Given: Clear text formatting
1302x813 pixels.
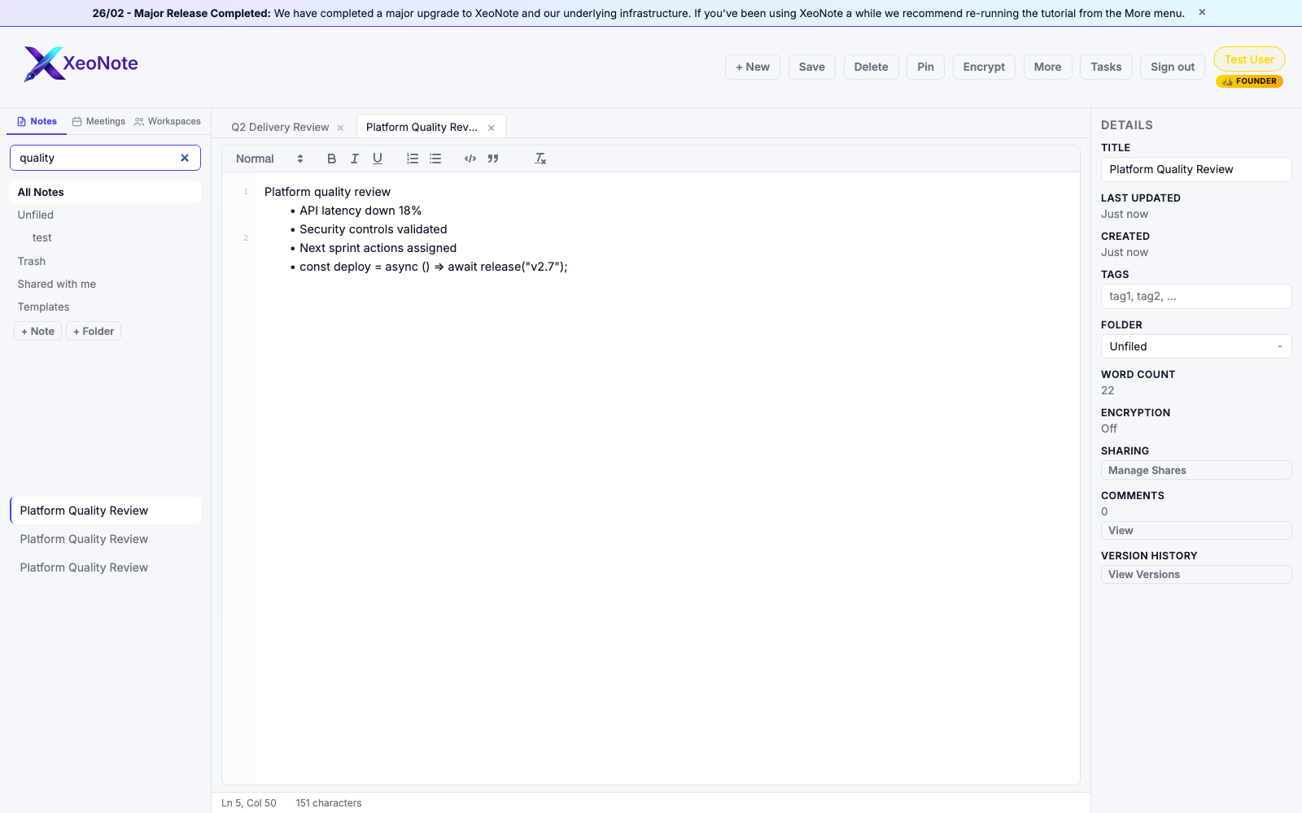Looking at the screenshot, I should [540, 159].
